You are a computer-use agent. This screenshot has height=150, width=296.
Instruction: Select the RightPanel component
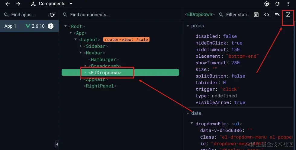click(100, 86)
